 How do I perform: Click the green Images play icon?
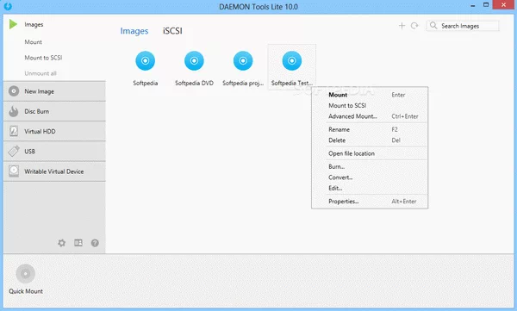(13, 24)
